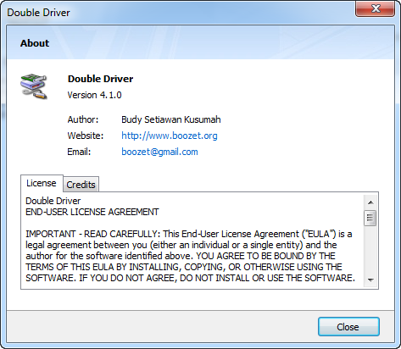
Task: Click the Website: field label
Action: [86, 136]
